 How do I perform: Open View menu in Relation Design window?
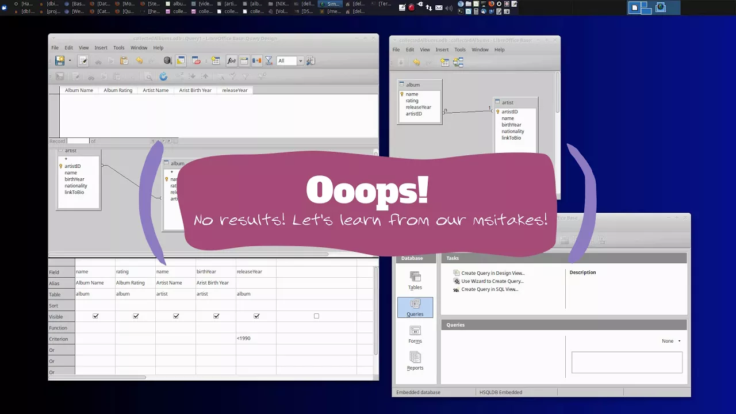tap(424, 49)
